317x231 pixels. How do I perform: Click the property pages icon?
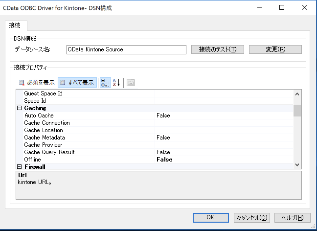click(131, 83)
